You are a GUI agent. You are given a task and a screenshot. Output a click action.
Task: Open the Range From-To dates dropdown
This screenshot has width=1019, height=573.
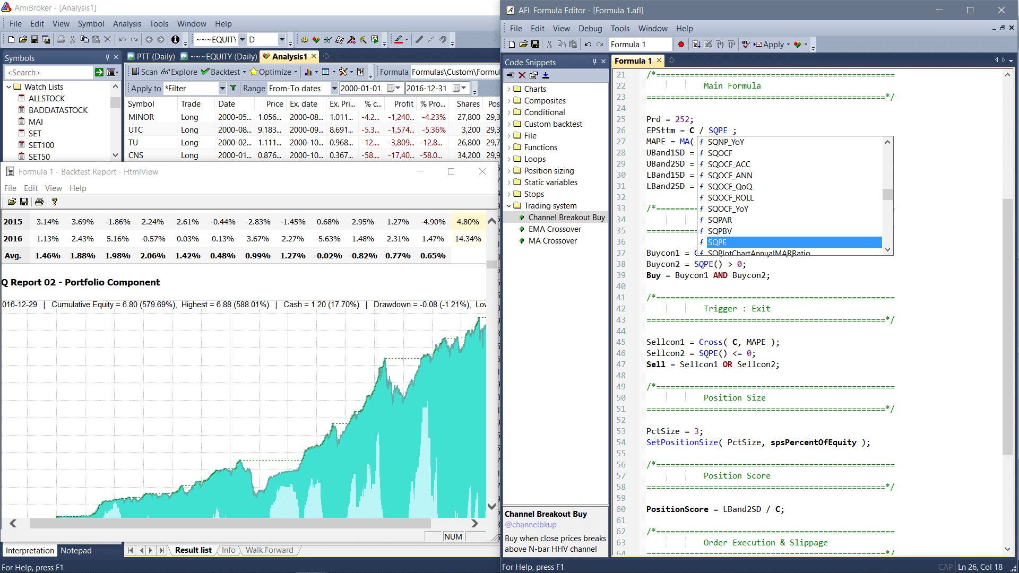pyautogui.click(x=334, y=88)
